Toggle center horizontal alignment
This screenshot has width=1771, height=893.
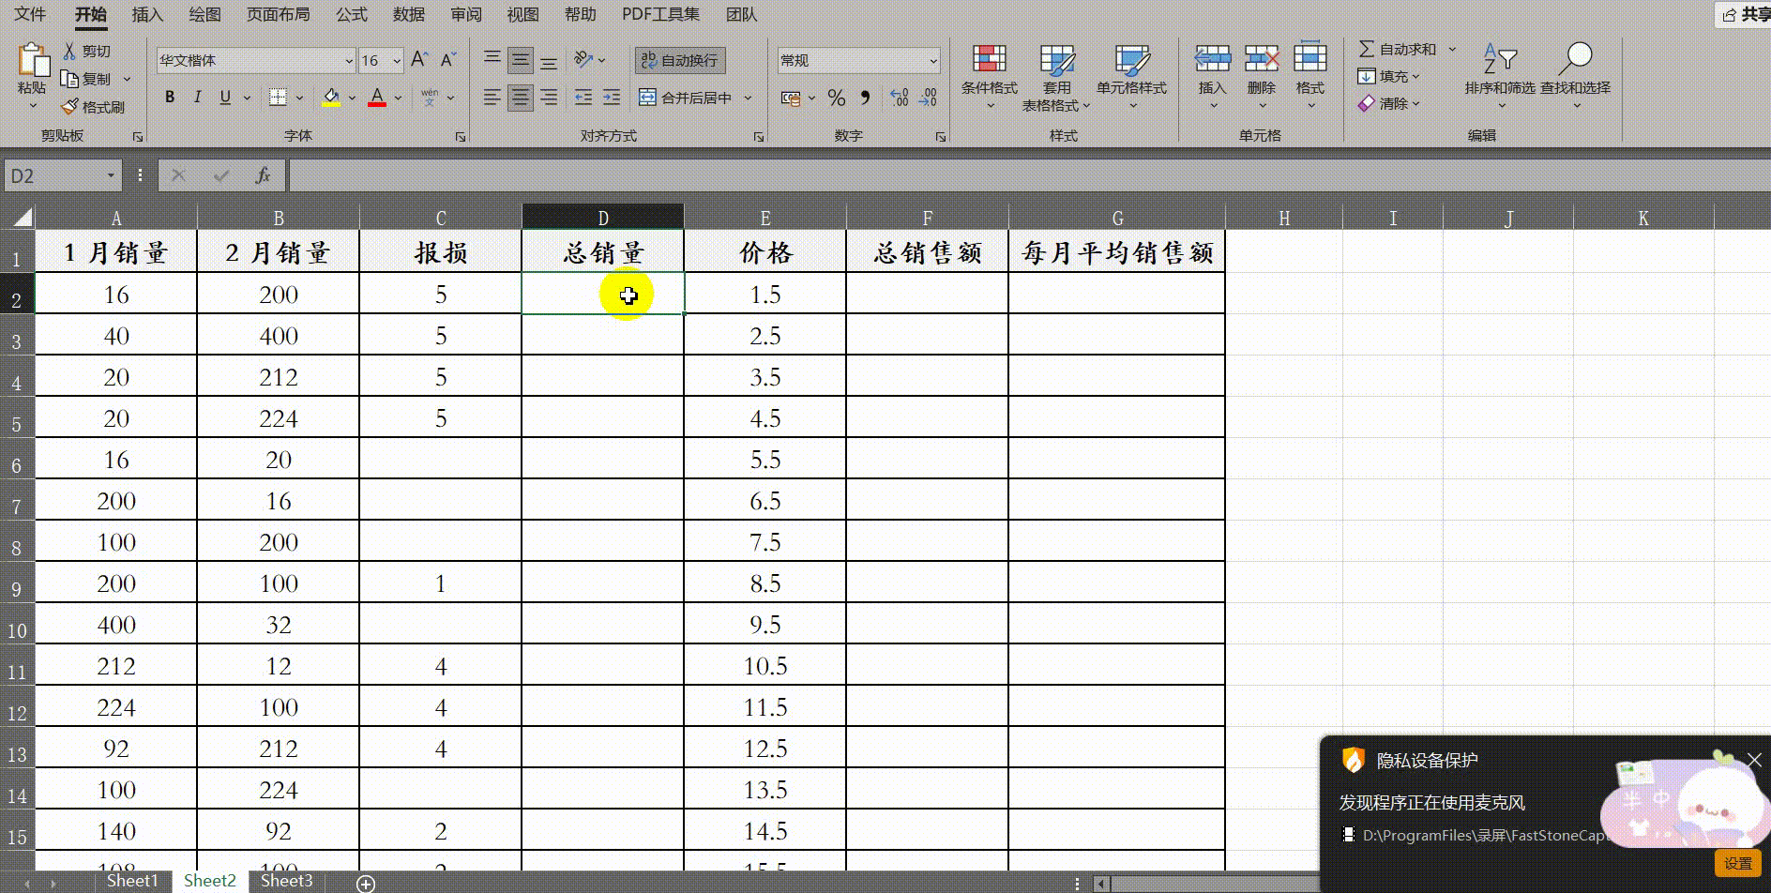point(521,98)
